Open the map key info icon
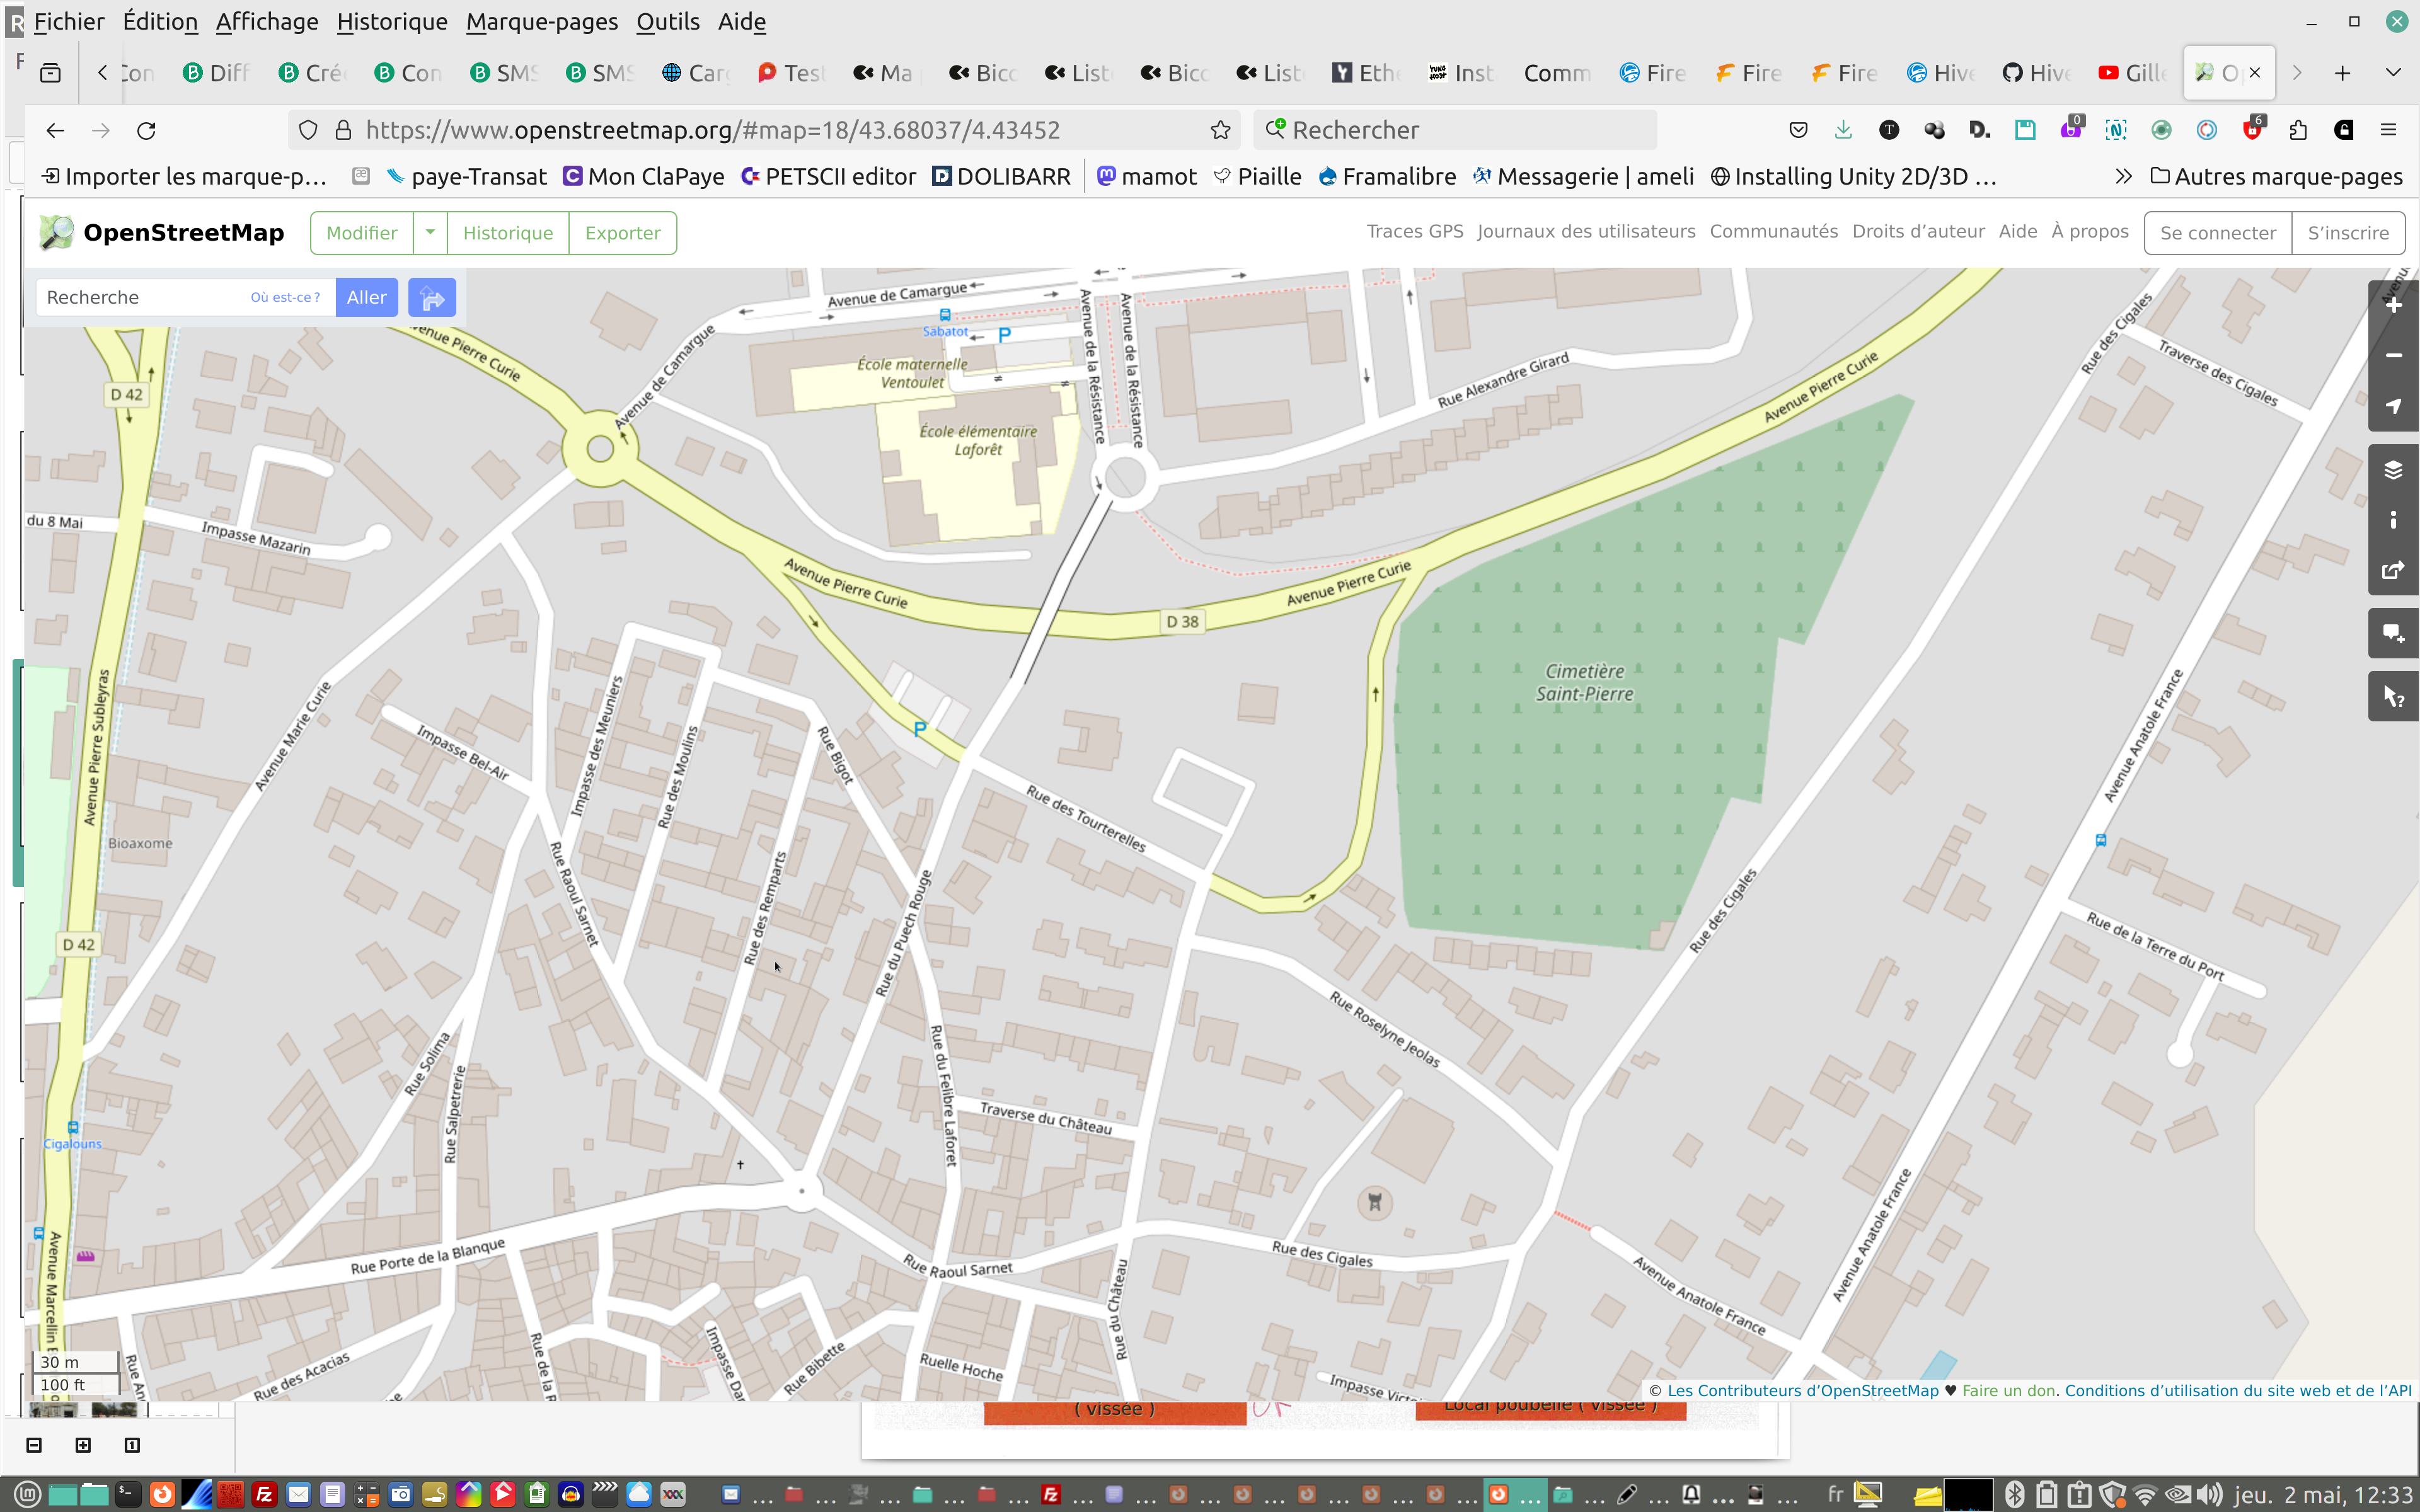The width and height of the screenshot is (2420, 1512). pyautogui.click(x=2393, y=520)
